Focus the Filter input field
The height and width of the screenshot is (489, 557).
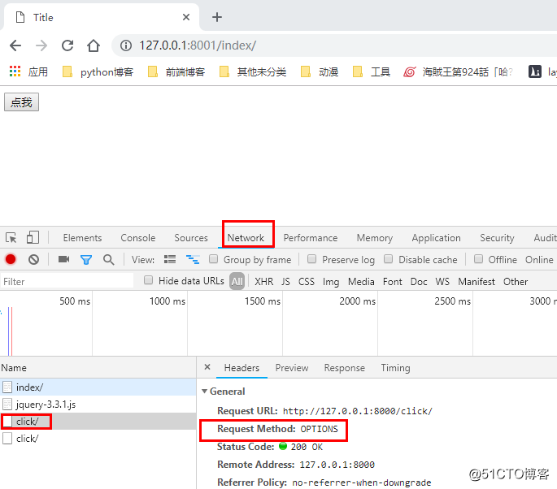click(x=67, y=281)
